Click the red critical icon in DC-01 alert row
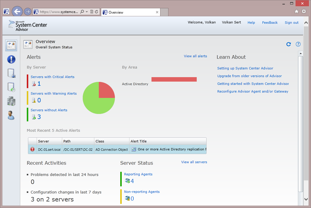This screenshot has height=208, width=311. click(x=32, y=149)
